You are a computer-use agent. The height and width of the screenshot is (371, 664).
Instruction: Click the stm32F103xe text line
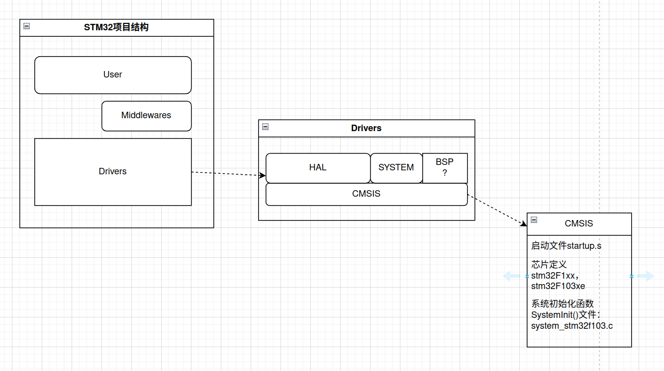558,286
